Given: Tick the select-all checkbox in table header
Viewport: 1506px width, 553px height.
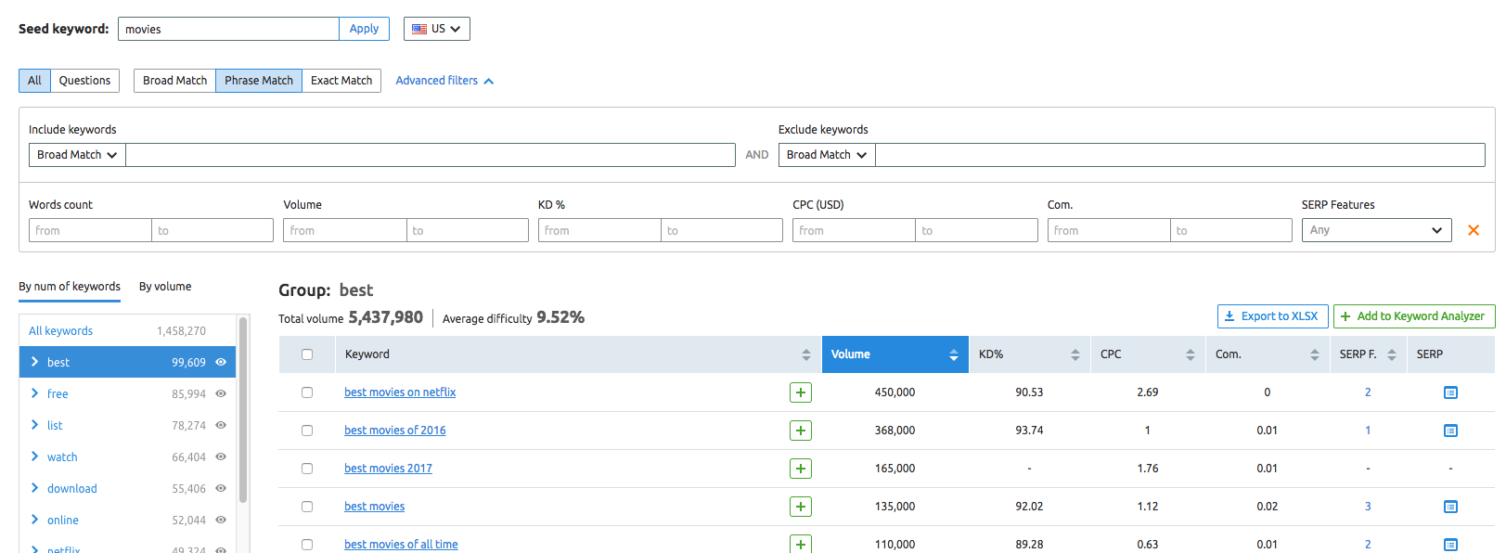Looking at the screenshot, I should pyautogui.click(x=307, y=354).
